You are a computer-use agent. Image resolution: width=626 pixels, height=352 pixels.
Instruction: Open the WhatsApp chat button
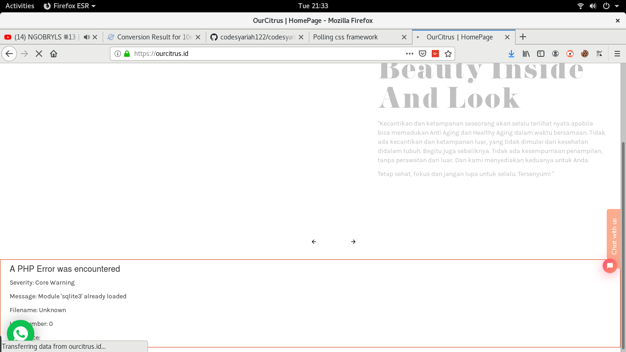(x=20, y=333)
